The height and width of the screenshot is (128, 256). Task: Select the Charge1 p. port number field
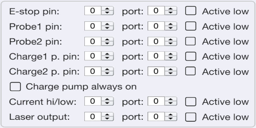click(x=156, y=56)
